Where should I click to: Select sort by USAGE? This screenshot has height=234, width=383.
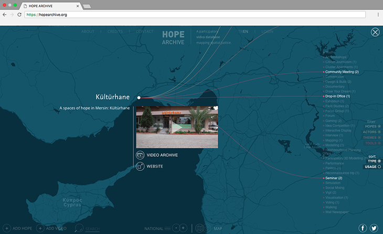[373, 167]
